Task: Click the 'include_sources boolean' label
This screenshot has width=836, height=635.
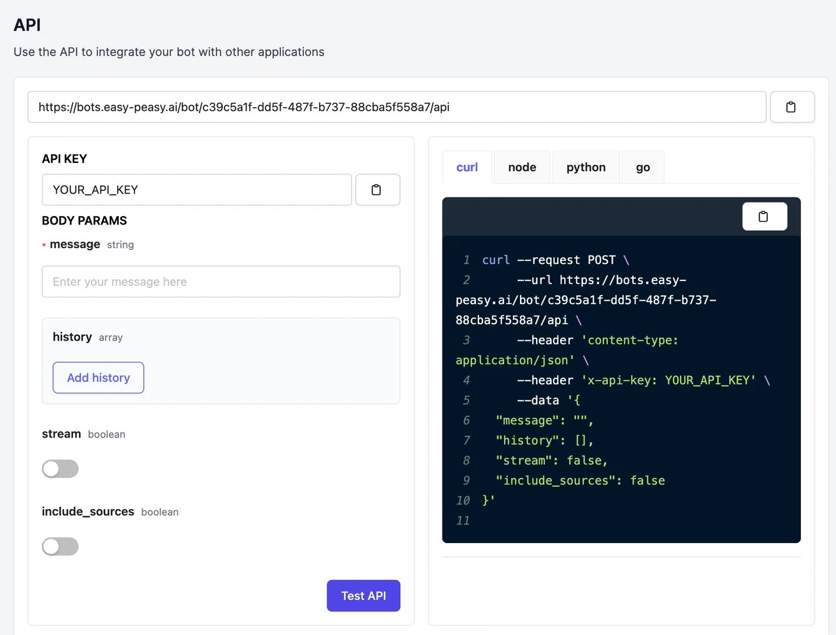Action: pos(110,512)
